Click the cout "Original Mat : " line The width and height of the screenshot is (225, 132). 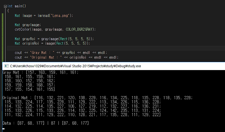click(67, 58)
